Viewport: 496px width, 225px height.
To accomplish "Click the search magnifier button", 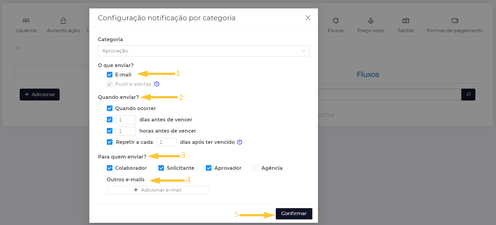I will pyautogui.click(x=468, y=94).
